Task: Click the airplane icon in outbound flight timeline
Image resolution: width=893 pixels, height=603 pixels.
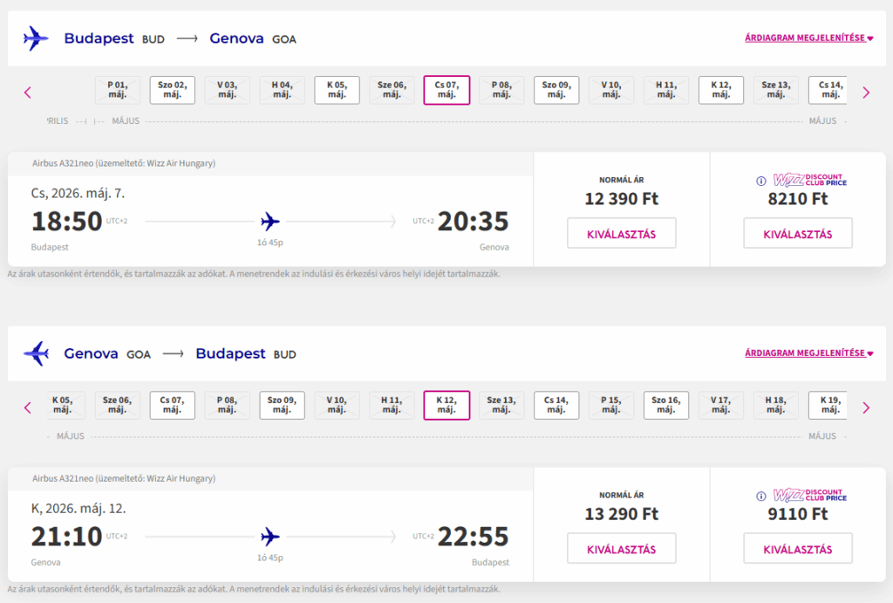Action: coord(270,222)
